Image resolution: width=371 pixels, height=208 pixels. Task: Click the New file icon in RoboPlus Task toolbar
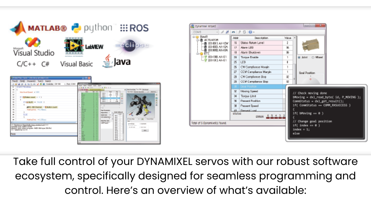[13, 84]
